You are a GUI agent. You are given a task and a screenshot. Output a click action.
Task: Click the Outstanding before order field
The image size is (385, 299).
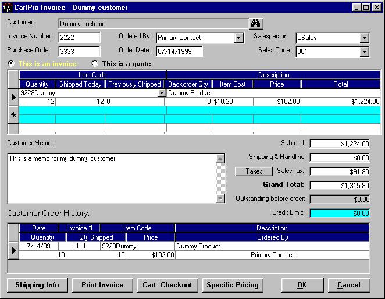(340, 200)
